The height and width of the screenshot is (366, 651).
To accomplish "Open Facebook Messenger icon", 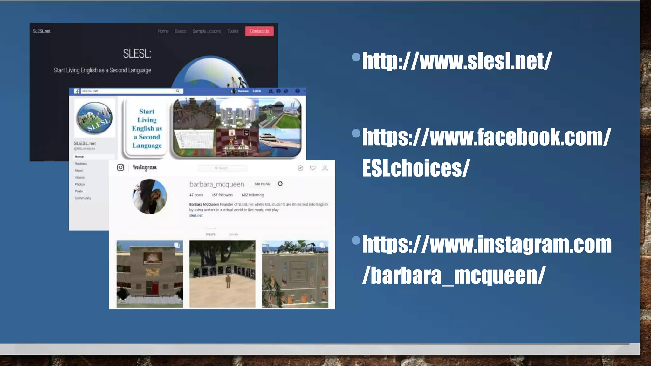I will click(x=278, y=91).
